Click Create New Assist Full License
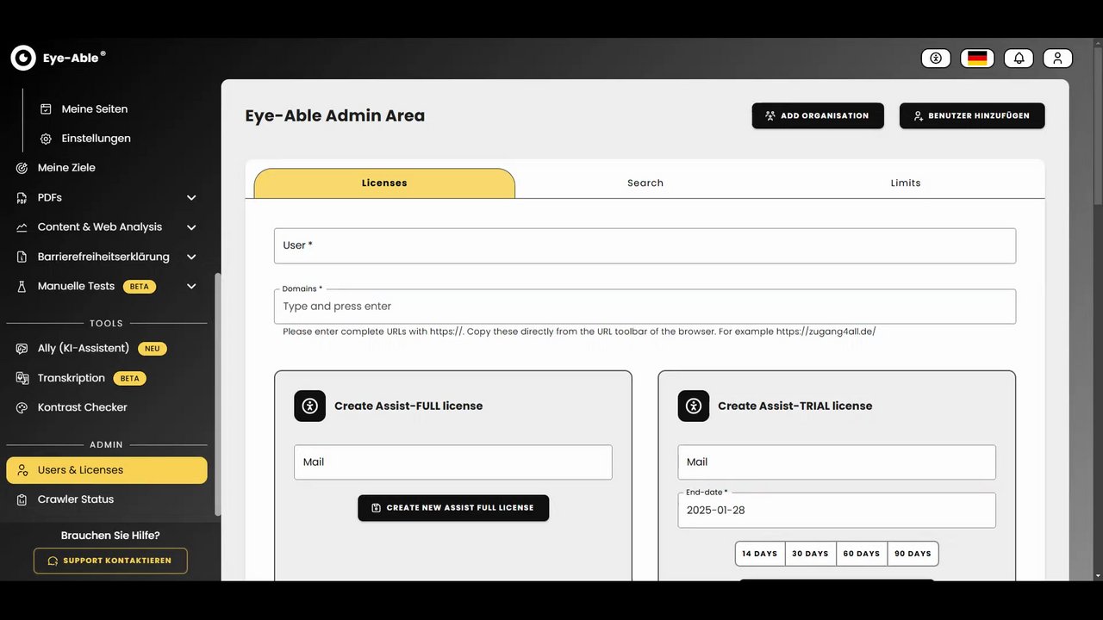Screen dimensions: 1103x620 pyautogui.click(x=453, y=508)
